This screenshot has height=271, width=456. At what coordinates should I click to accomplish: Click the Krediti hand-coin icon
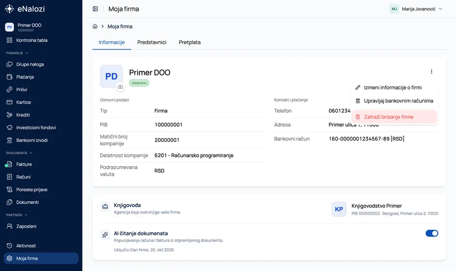click(9, 115)
